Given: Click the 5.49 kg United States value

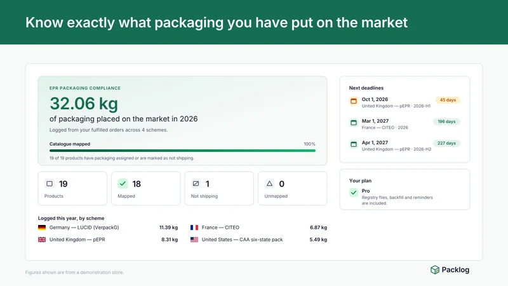Looking at the screenshot, I should [x=318, y=240].
